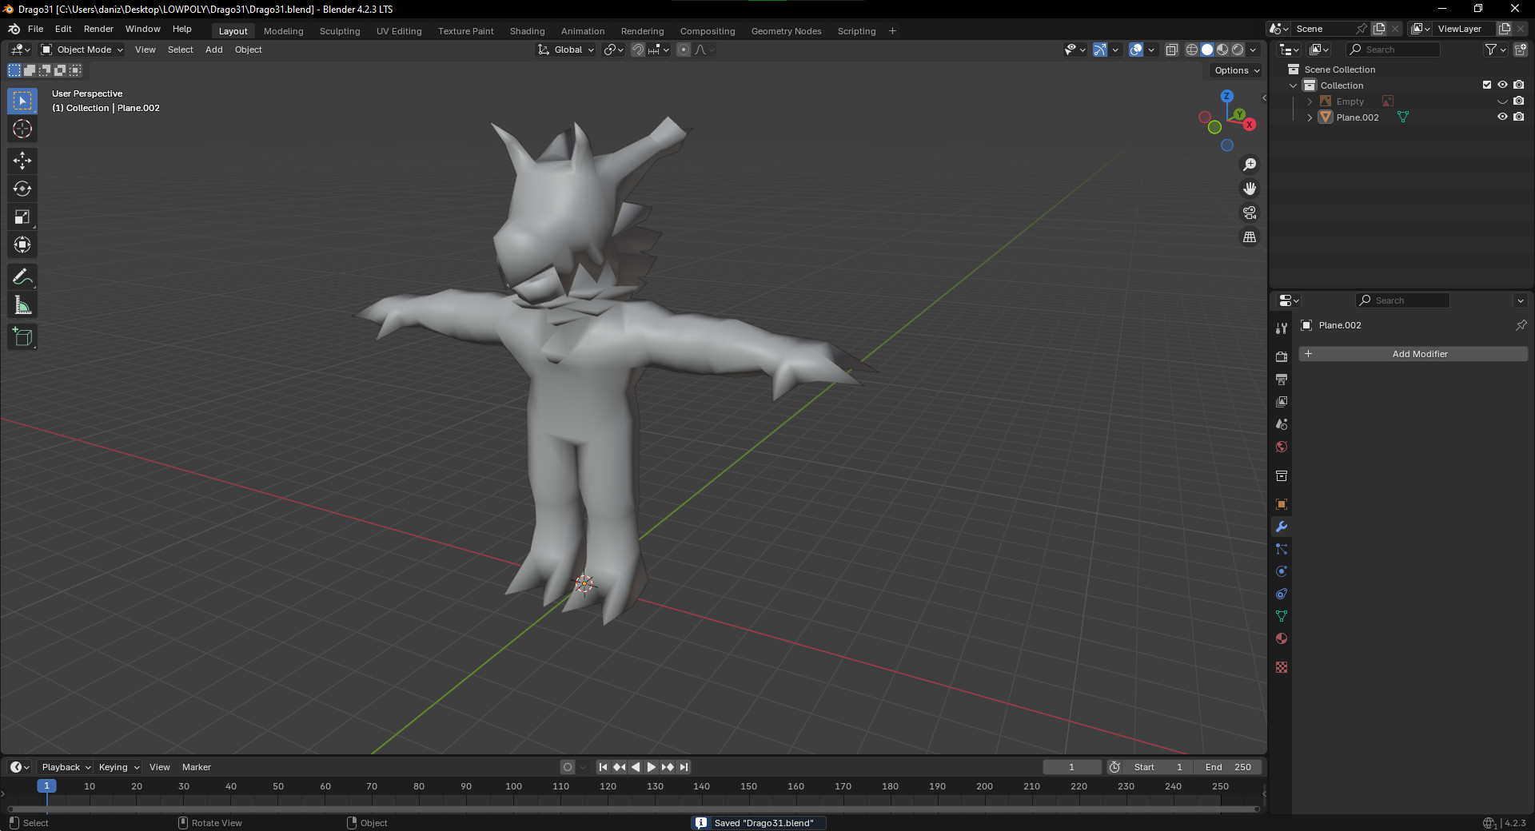Select the Cursor tool

22,129
